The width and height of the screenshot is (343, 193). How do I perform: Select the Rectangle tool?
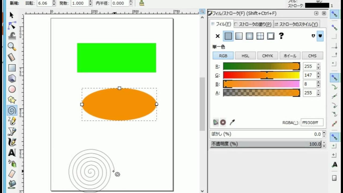pos(12,68)
